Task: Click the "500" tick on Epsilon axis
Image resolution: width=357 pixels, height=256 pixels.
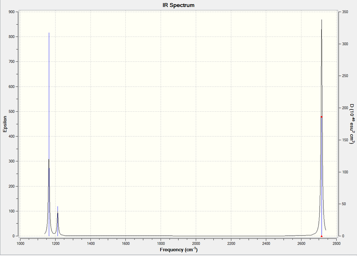Action: click(x=12, y=111)
